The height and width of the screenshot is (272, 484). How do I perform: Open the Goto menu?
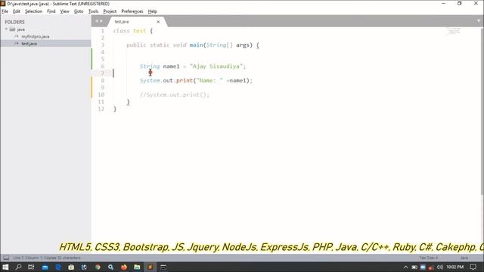pos(79,11)
